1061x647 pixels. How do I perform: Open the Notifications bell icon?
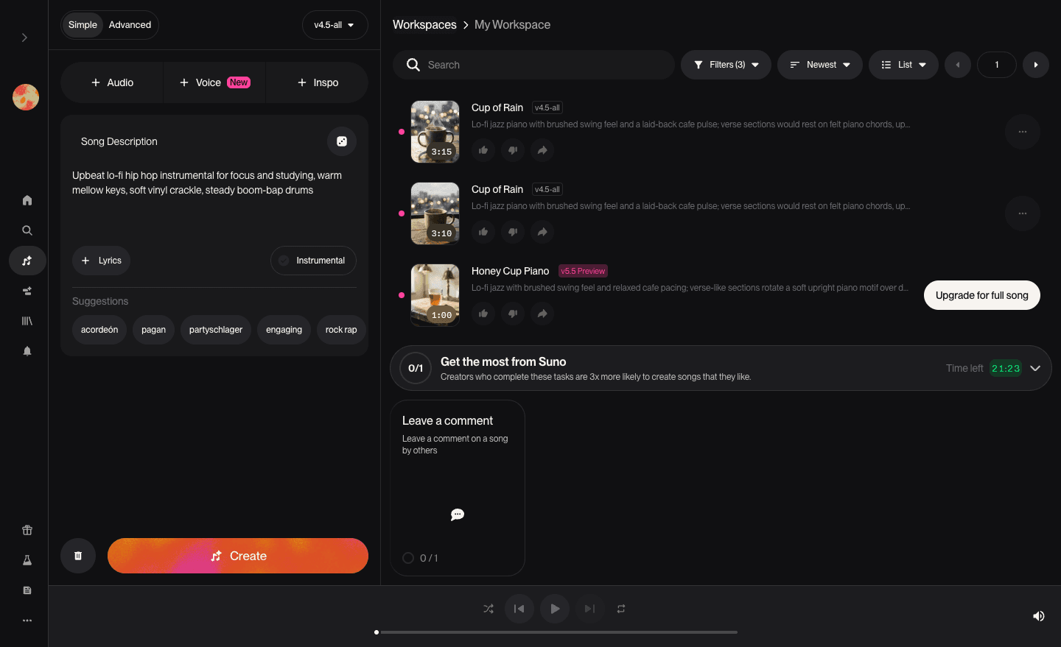pyautogui.click(x=27, y=351)
